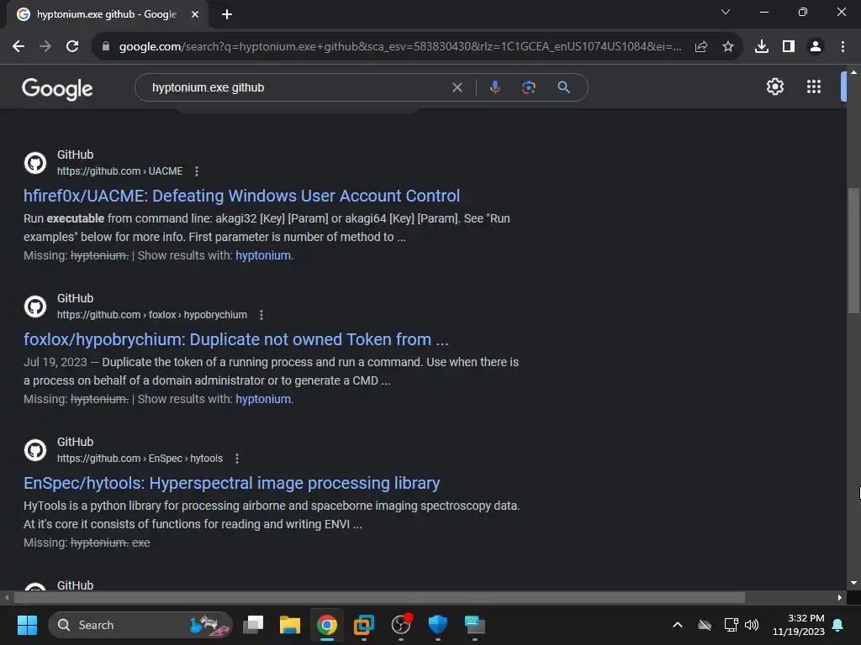Submit search with magnifier icon
Screen dimensions: 861x645
(563, 87)
